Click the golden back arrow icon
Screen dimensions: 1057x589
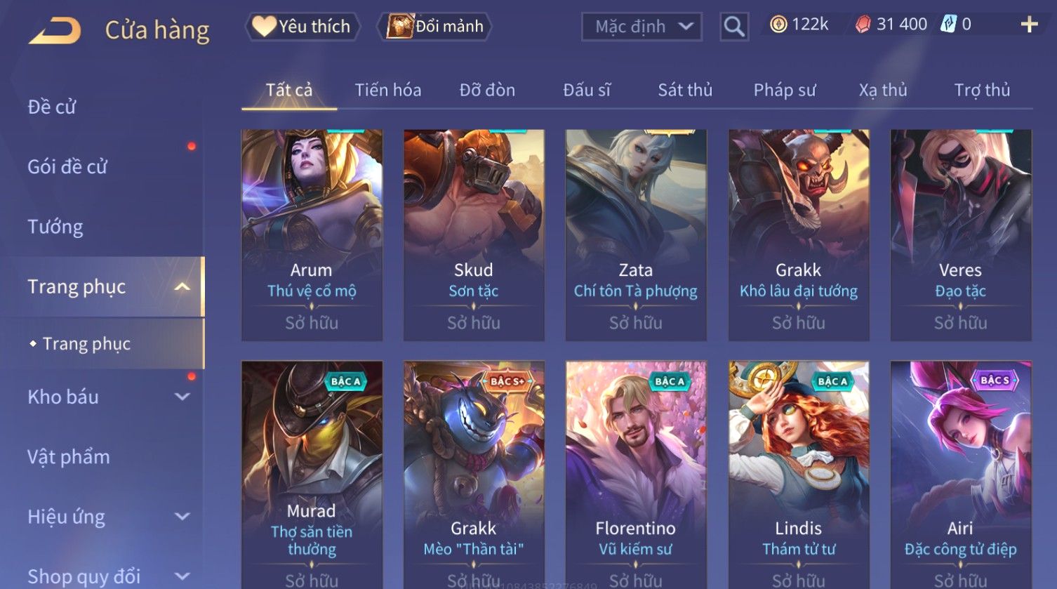[55, 31]
